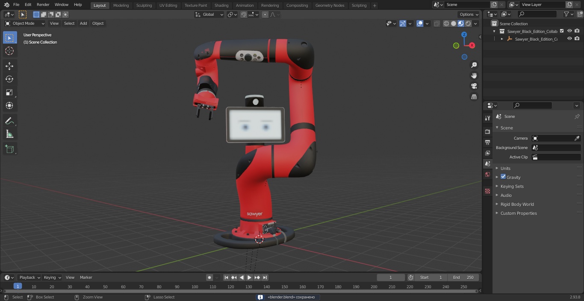The height and width of the screenshot is (301, 584).
Task: Select the Cursor tool in toolbar
Action: (9, 51)
